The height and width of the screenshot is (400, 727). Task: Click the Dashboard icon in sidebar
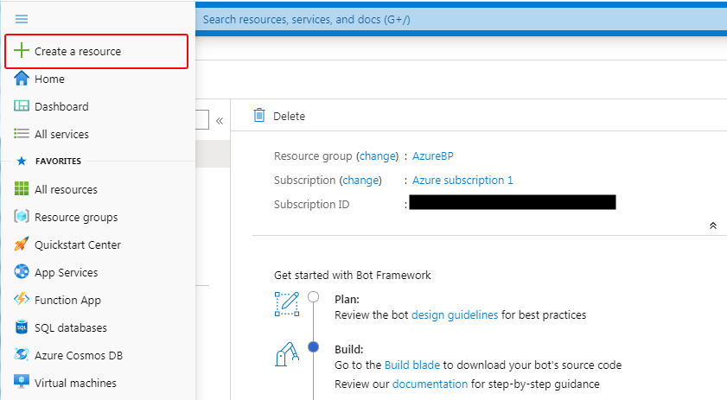22,106
